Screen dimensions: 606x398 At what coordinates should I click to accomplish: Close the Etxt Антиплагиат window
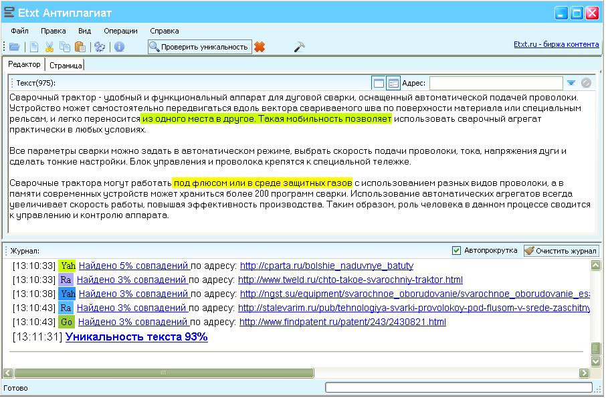[592, 13]
